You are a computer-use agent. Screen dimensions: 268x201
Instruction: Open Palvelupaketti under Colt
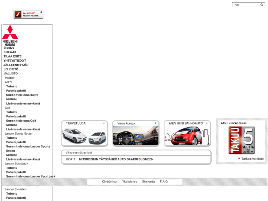16,116
